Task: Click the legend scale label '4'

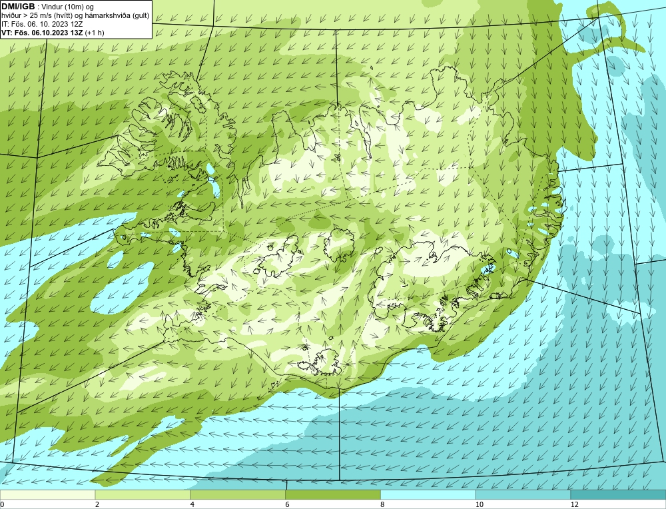Action: pyautogui.click(x=192, y=504)
